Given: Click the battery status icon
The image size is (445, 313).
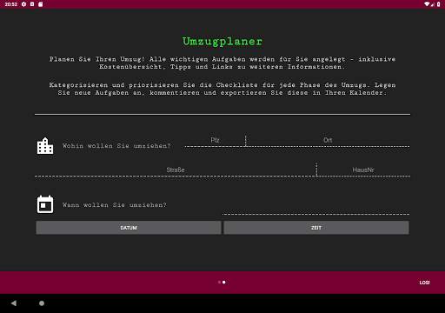Looking at the screenshot, I should coord(438,4).
